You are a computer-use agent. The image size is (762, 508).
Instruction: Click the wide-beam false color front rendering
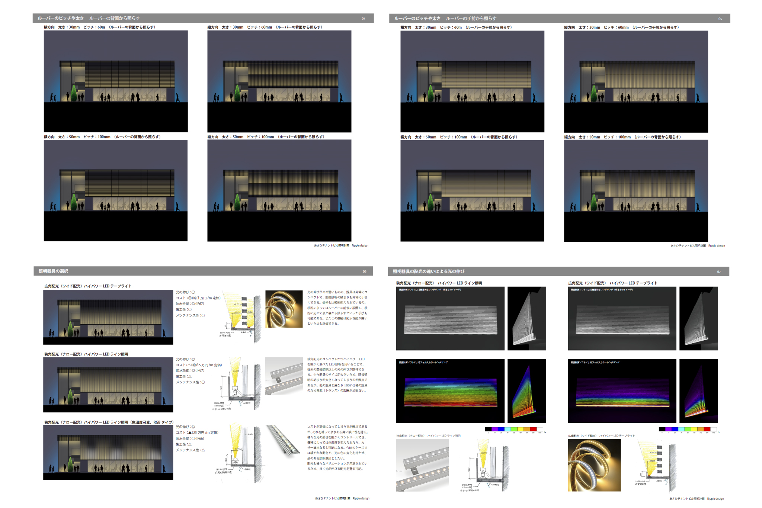622,391
